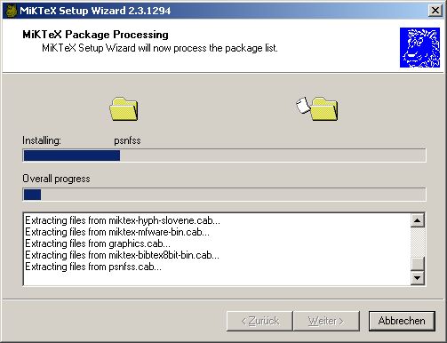
Task: Click the scroll up arrow in log
Action: (418, 220)
